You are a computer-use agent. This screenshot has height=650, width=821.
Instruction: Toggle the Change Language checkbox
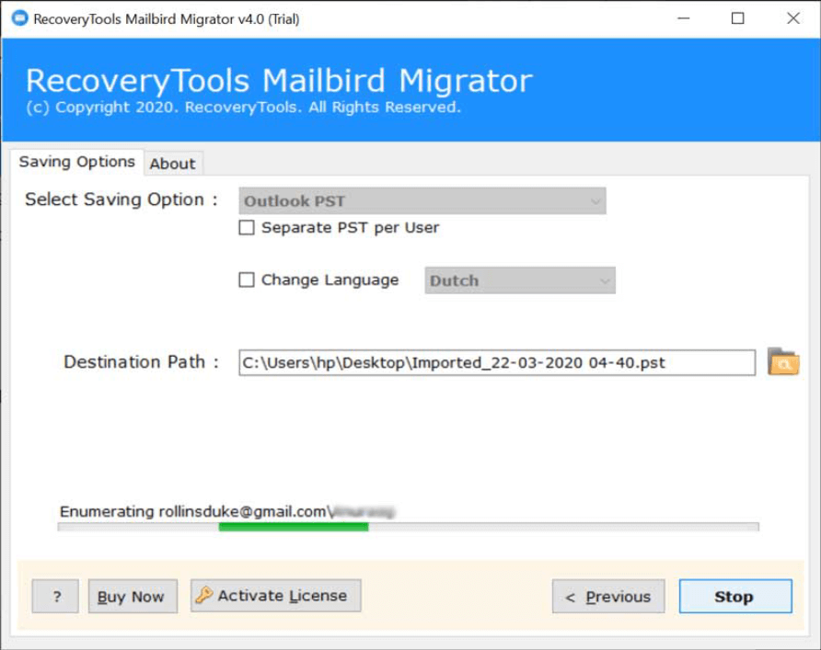point(247,280)
